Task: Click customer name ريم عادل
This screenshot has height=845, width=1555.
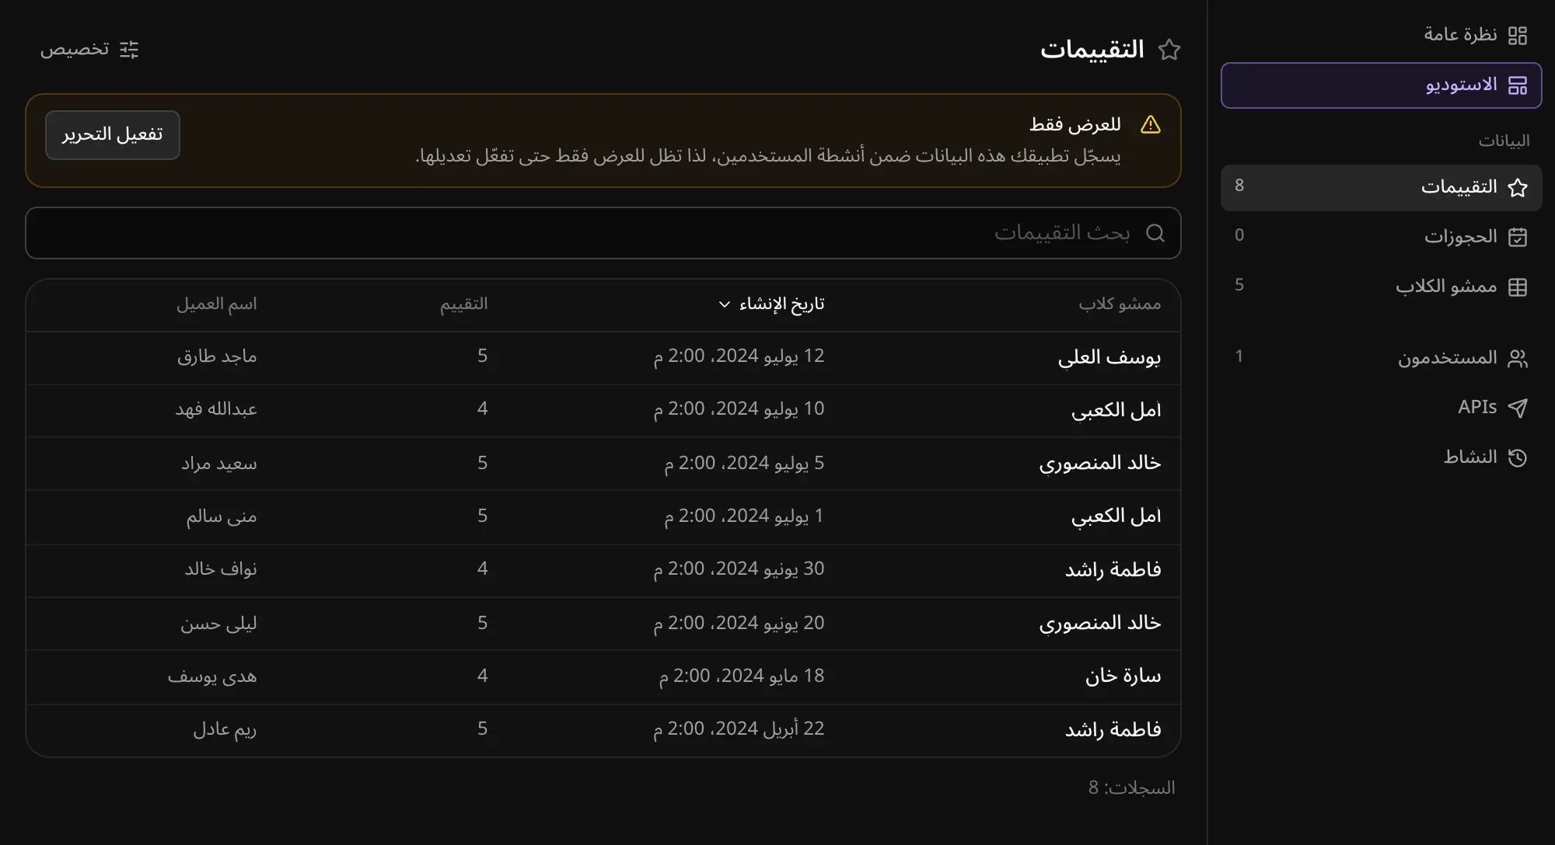Action: pyautogui.click(x=225, y=729)
